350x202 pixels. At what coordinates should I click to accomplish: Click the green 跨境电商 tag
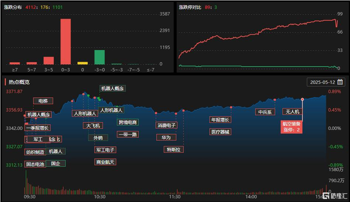point(127,122)
